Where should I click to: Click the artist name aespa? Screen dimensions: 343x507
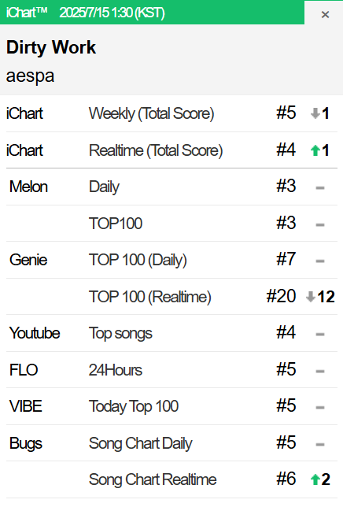point(30,76)
